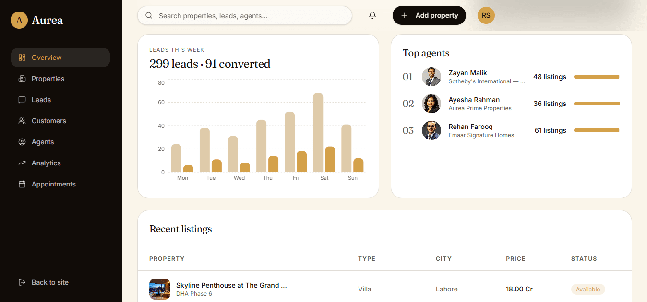Click the Analytics trend arrow icon
Image resolution: width=647 pixels, height=302 pixels.
[22, 163]
